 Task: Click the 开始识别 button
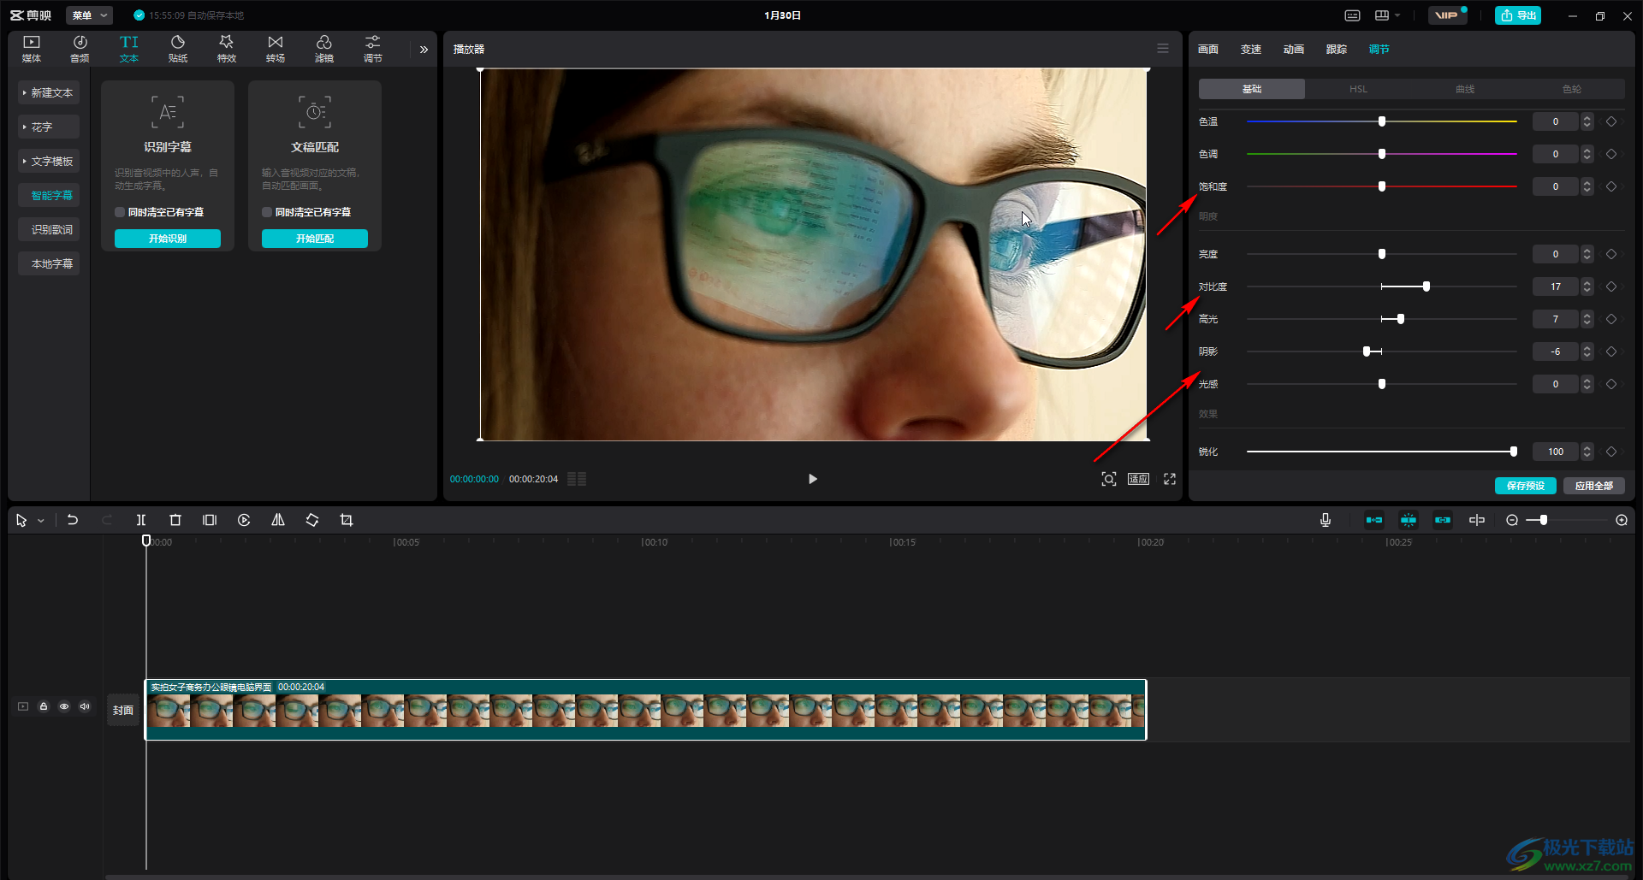tap(168, 239)
